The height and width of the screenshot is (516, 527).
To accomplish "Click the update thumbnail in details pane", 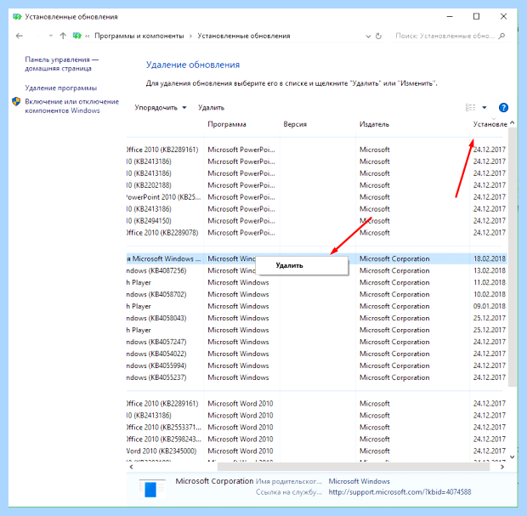I will click(152, 489).
